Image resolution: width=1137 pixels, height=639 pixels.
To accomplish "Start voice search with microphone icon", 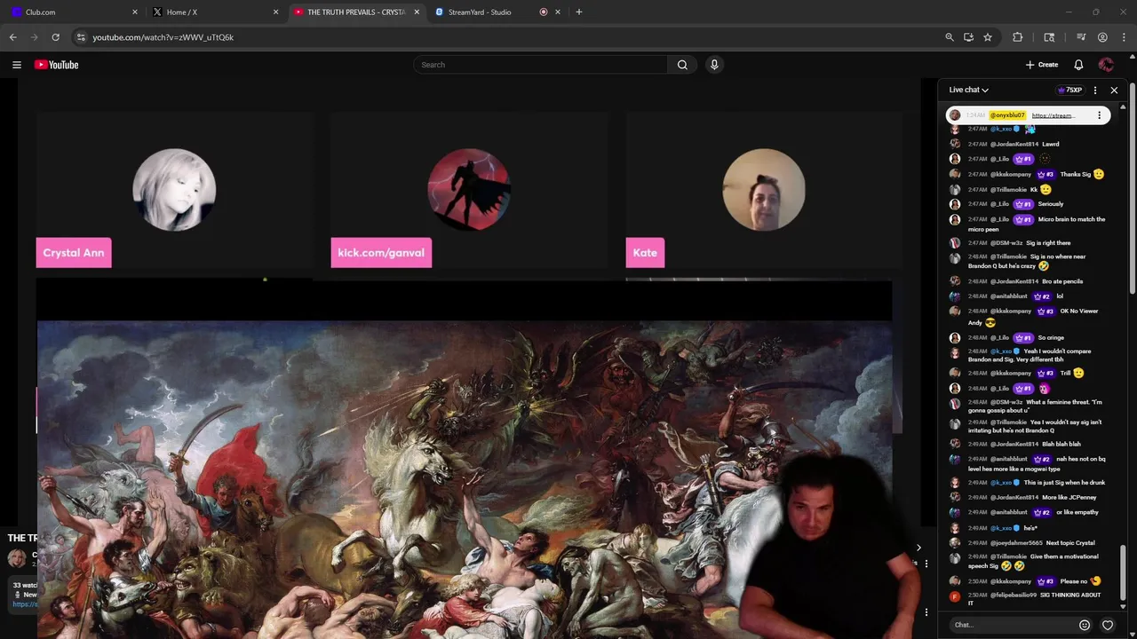I will pos(714,65).
